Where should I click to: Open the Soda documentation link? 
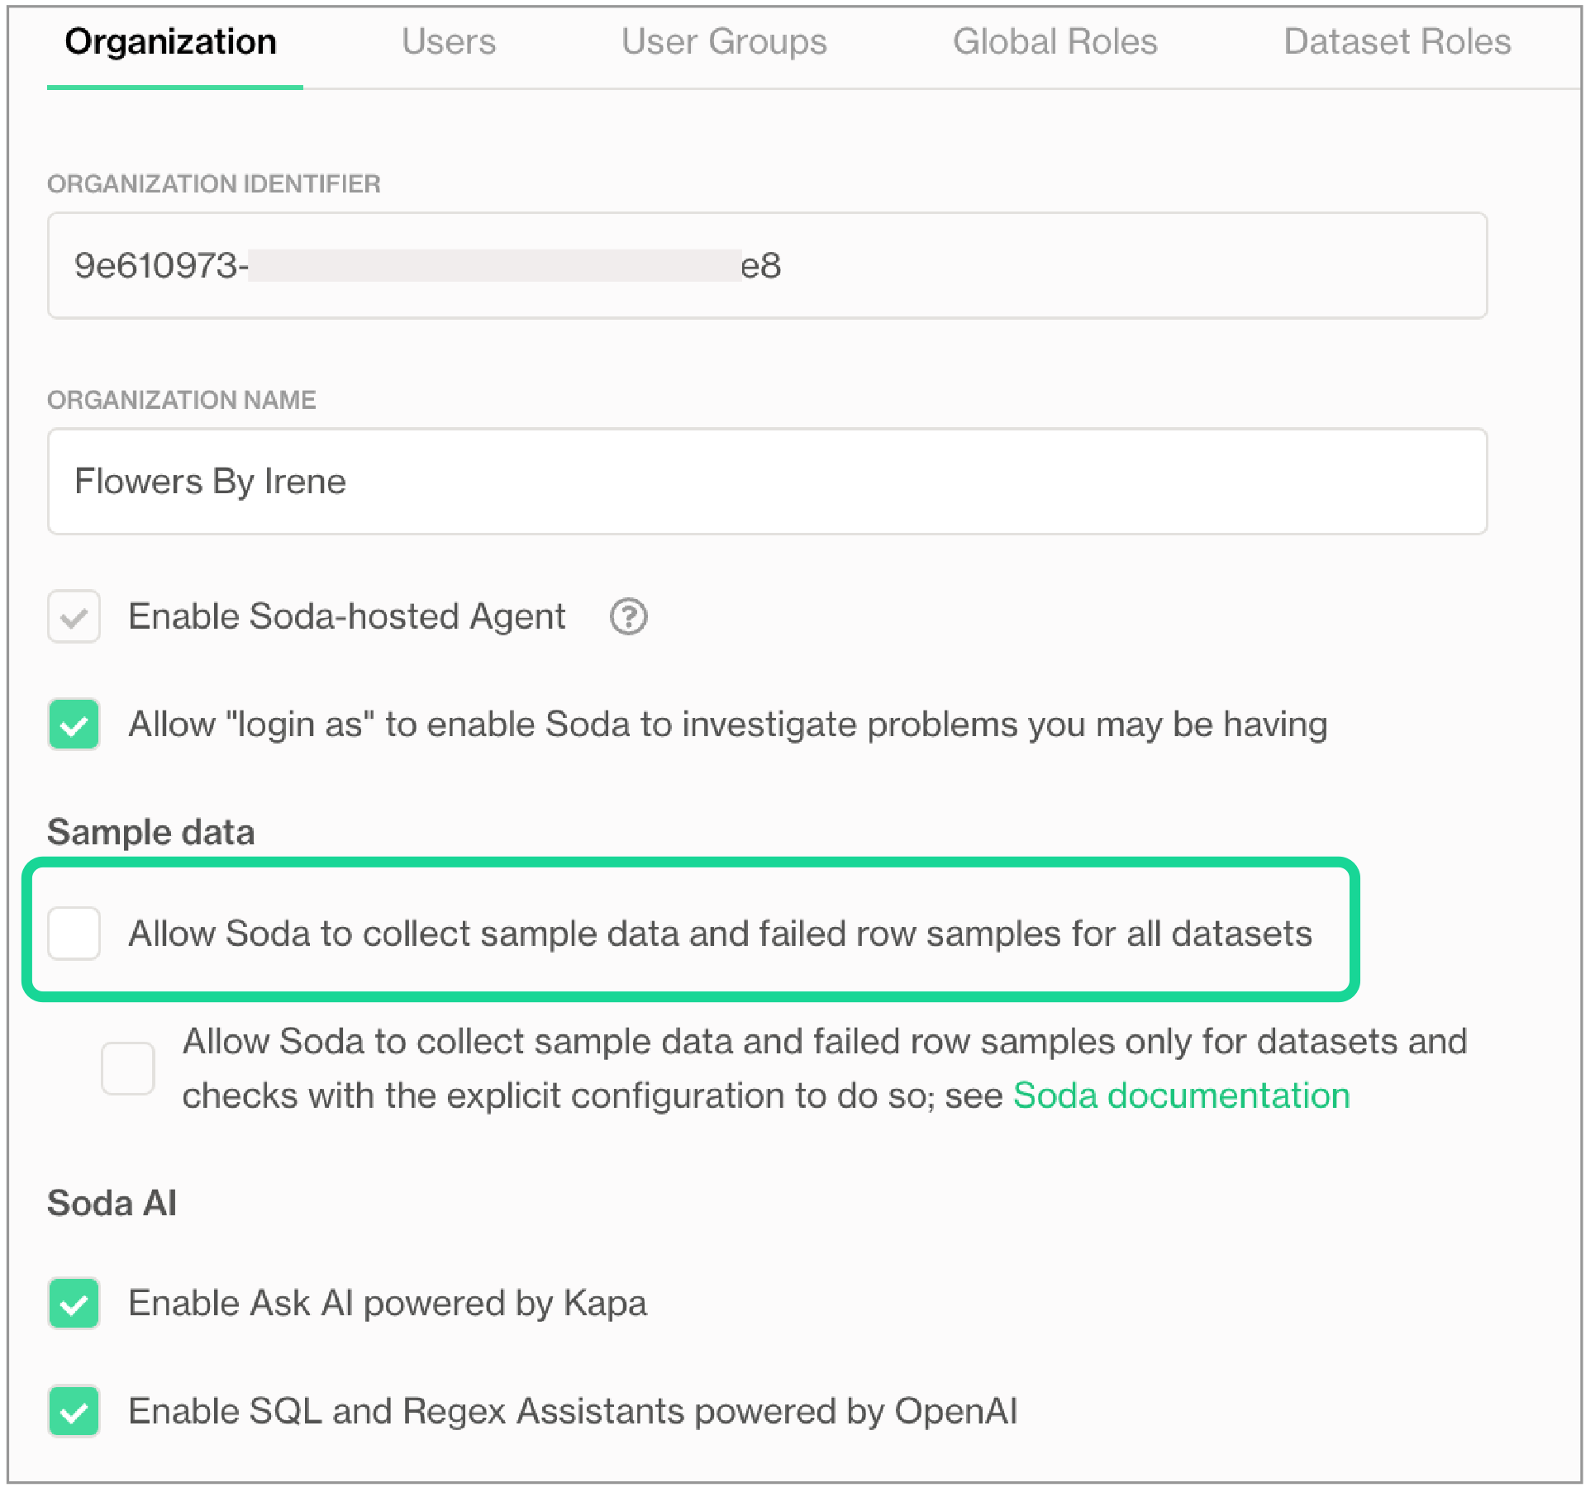(1181, 1095)
